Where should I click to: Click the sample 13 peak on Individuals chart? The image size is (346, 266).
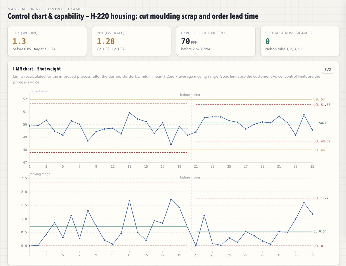[x=129, y=113]
